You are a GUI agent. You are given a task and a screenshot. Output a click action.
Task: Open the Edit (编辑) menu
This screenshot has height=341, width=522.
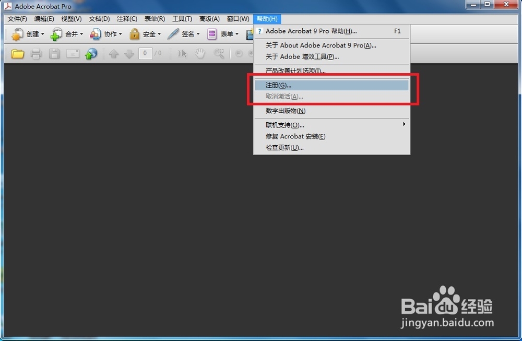pyautogui.click(x=44, y=19)
